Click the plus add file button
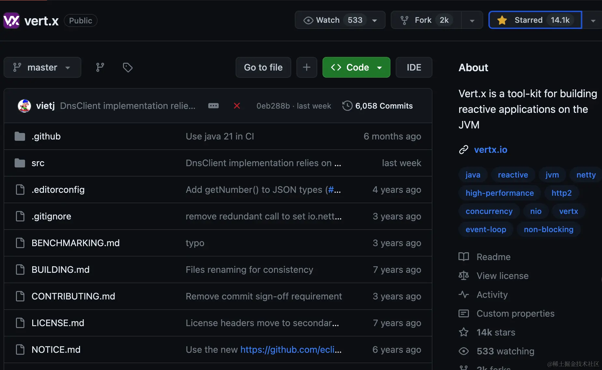The height and width of the screenshot is (370, 602). click(x=307, y=67)
